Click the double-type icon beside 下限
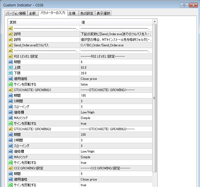This screenshot has width=200, height=187. [11, 73]
